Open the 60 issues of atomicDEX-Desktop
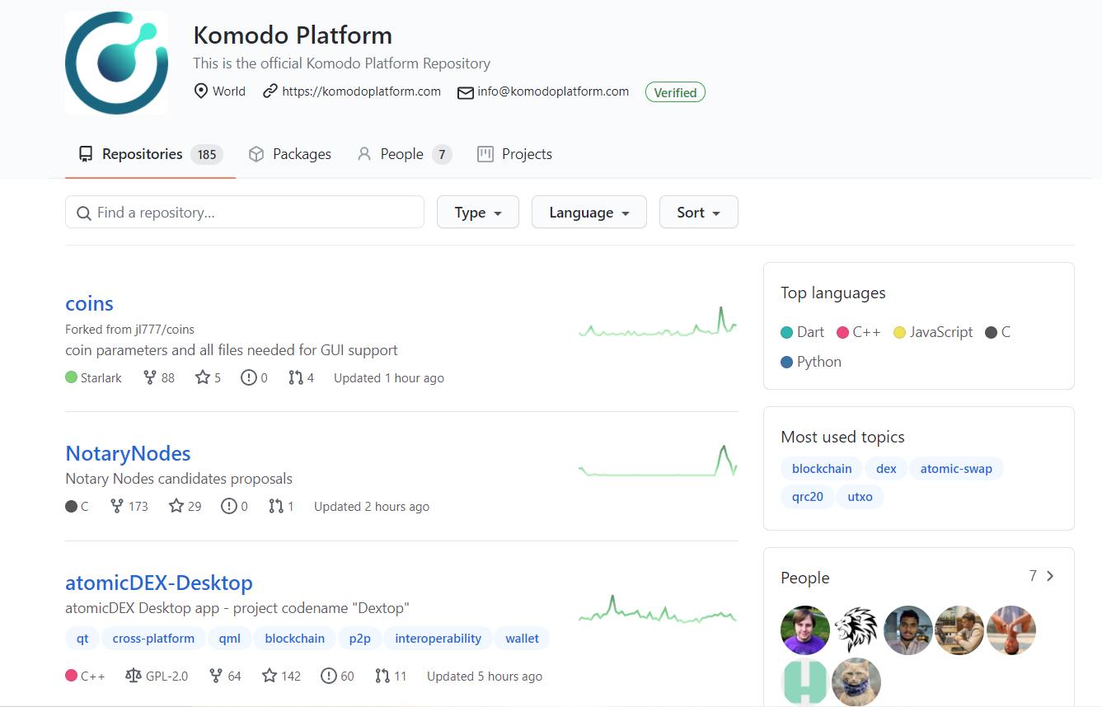1102x707 pixels. (337, 677)
